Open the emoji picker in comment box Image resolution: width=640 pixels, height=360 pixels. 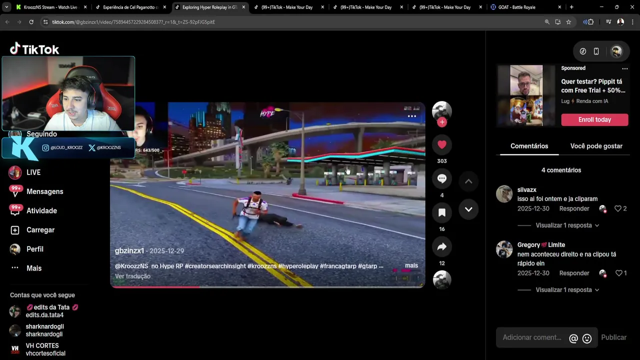click(587, 338)
